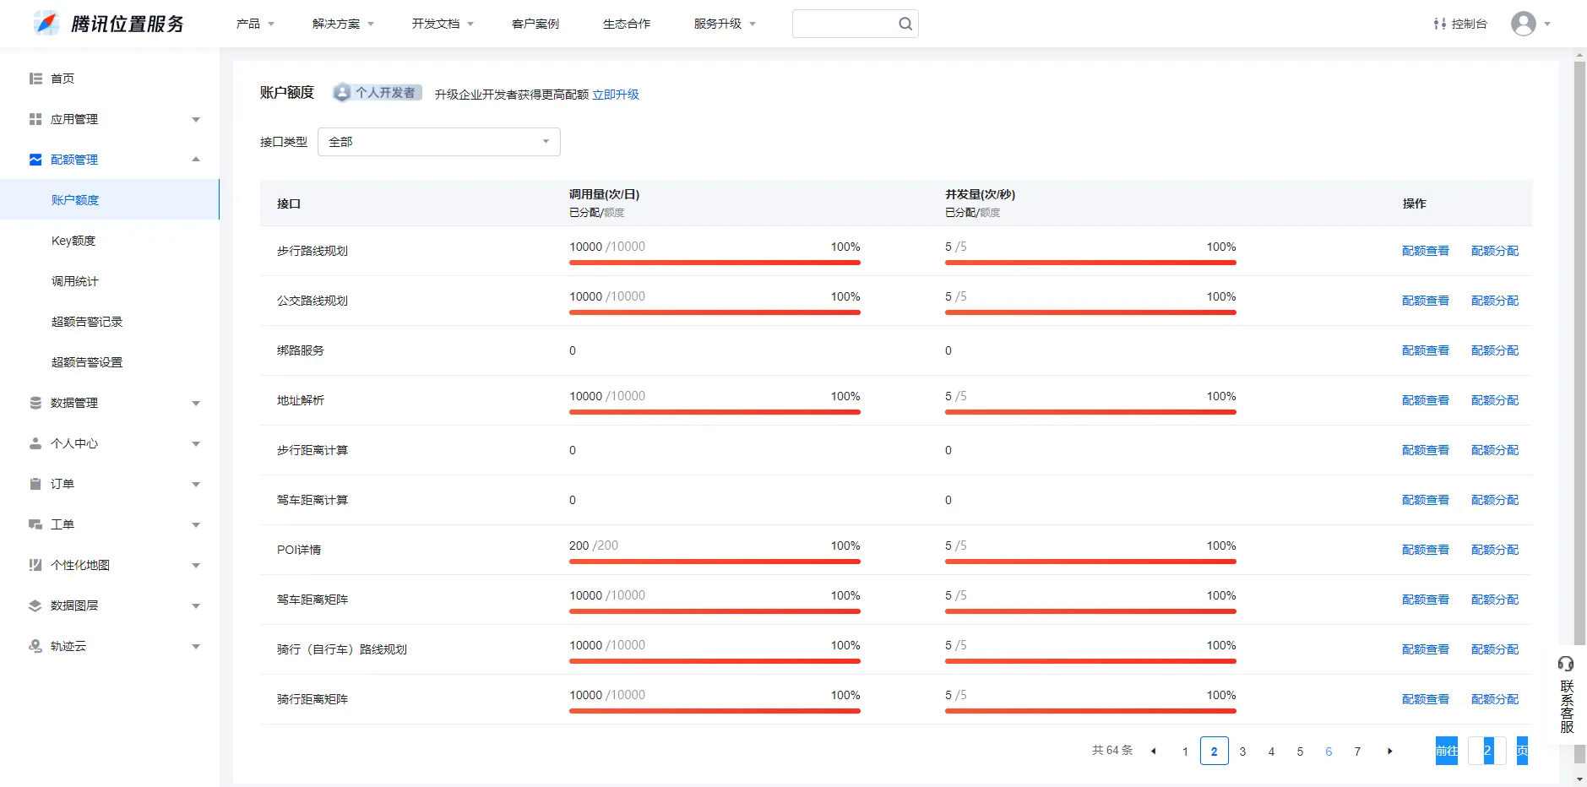Expand the 数据管理 sidebar section
Screen dimensions: 1587x787
196,403
